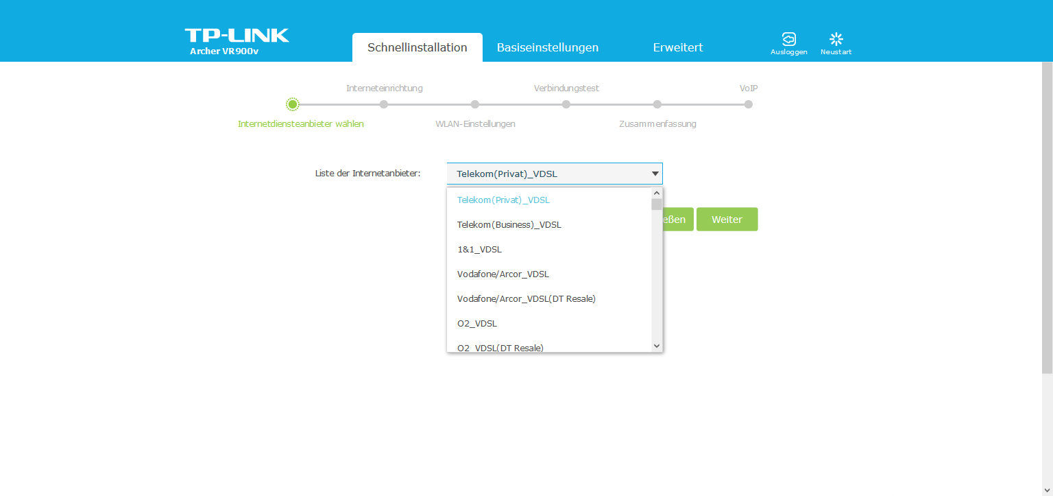Select Telekom(Business)_VDSL in the list

(549, 225)
